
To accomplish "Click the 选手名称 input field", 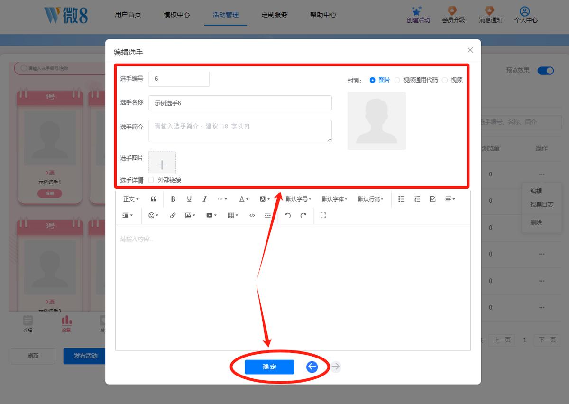I will (x=240, y=103).
